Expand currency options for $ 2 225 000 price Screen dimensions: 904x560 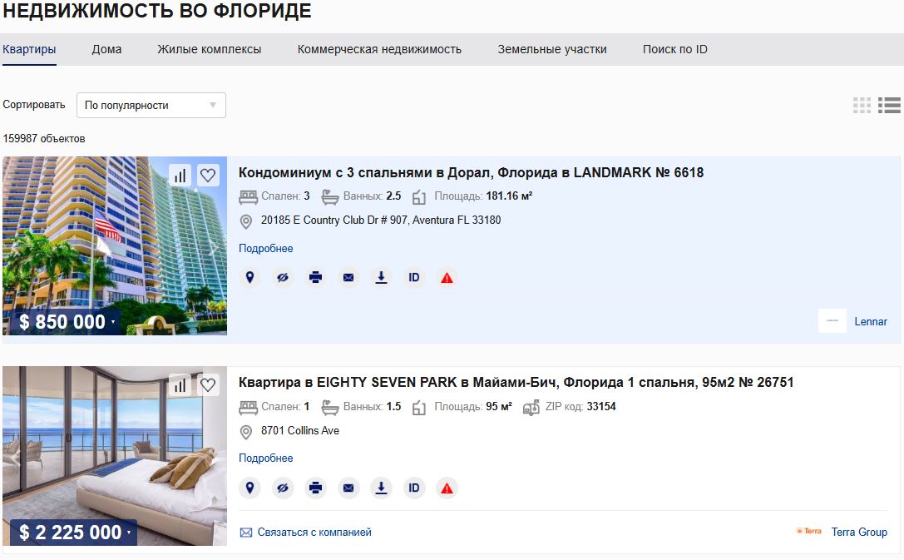[129, 533]
